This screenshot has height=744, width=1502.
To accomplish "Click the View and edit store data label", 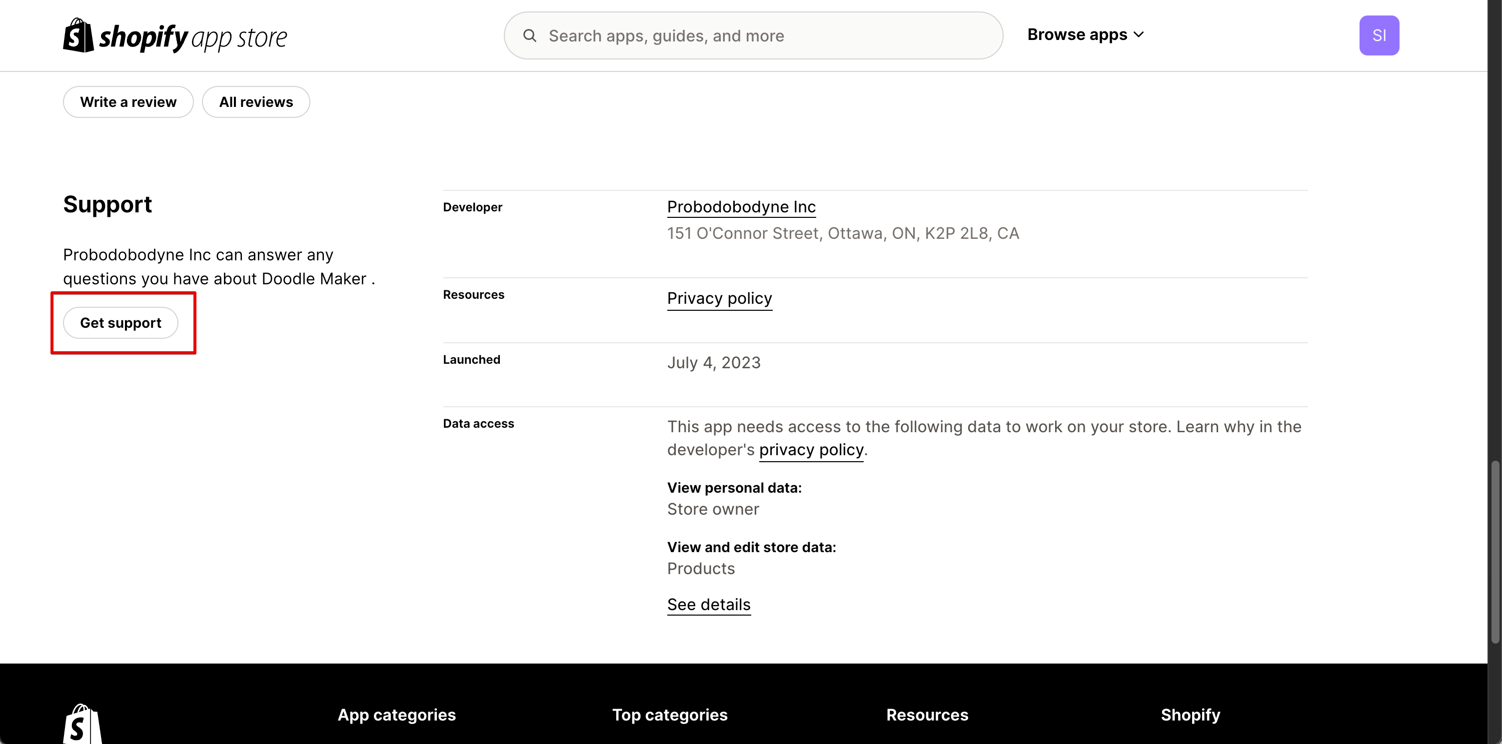I will (751, 548).
